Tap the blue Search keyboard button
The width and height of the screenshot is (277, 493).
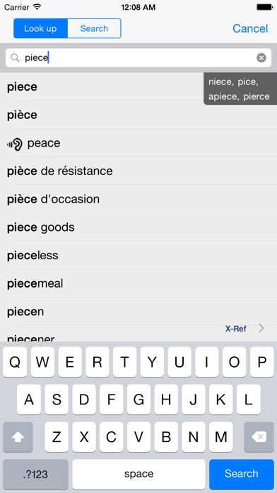click(242, 474)
